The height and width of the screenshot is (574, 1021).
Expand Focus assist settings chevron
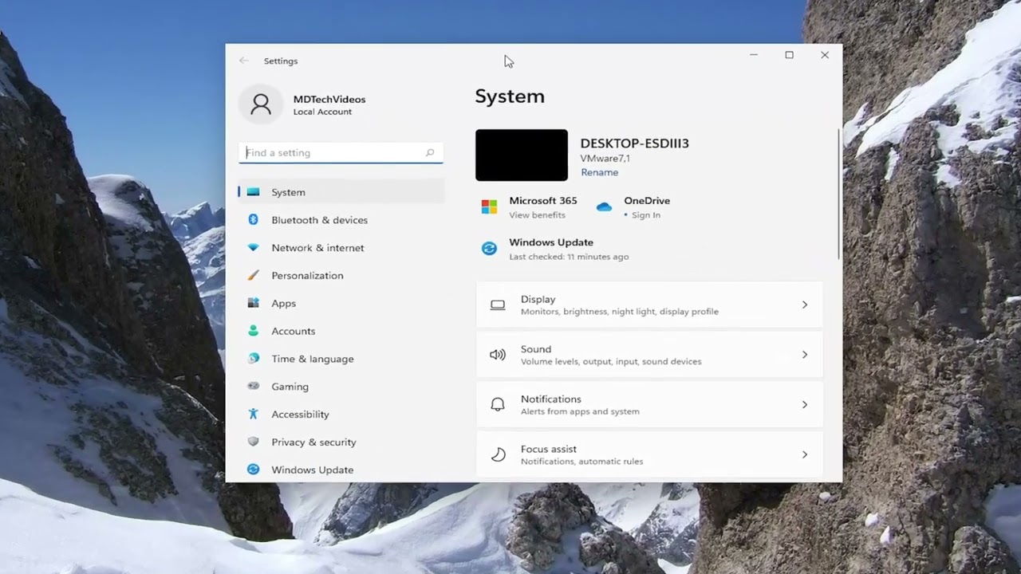click(804, 454)
